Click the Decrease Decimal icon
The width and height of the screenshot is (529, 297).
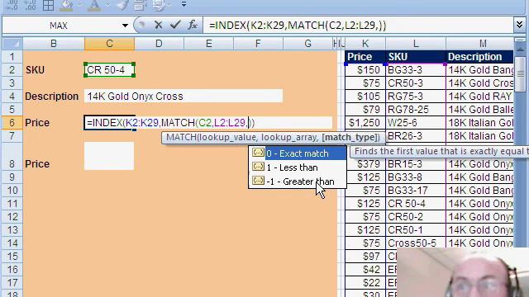pyautogui.click(x=30, y=5)
